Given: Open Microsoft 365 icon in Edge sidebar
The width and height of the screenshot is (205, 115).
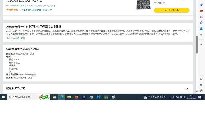Looking at the screenshot, I should pos(201,23).
